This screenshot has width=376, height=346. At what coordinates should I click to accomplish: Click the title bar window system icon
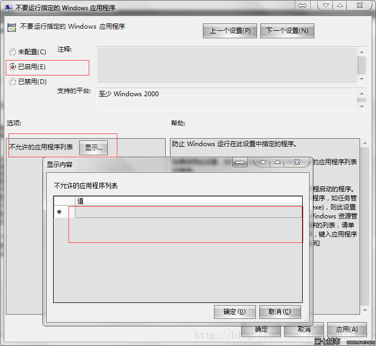pos(8,8)
